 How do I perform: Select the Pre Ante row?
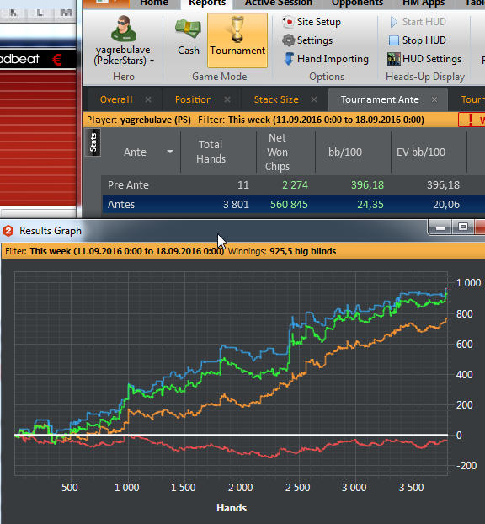pos(293,185)
